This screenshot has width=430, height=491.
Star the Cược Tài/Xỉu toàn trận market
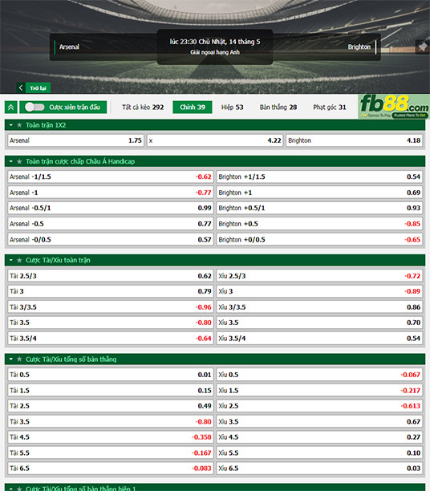19,260
